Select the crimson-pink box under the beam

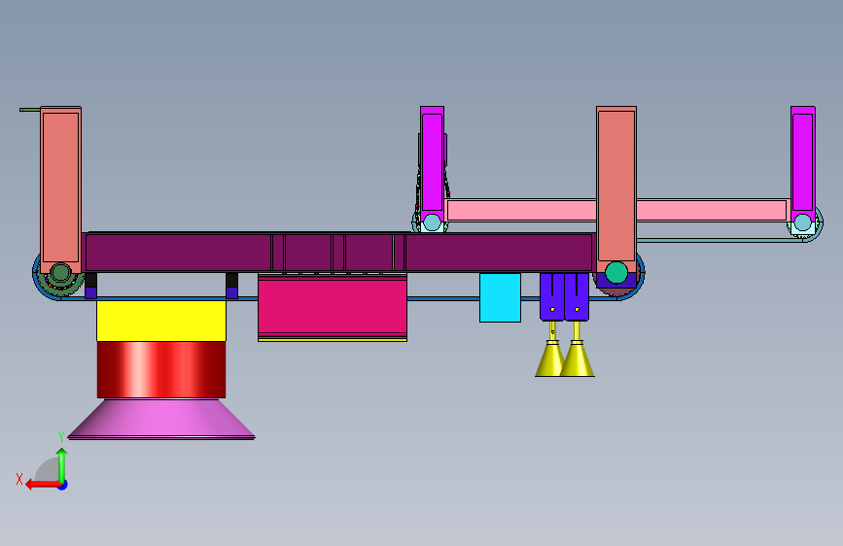tap(333, 307)
